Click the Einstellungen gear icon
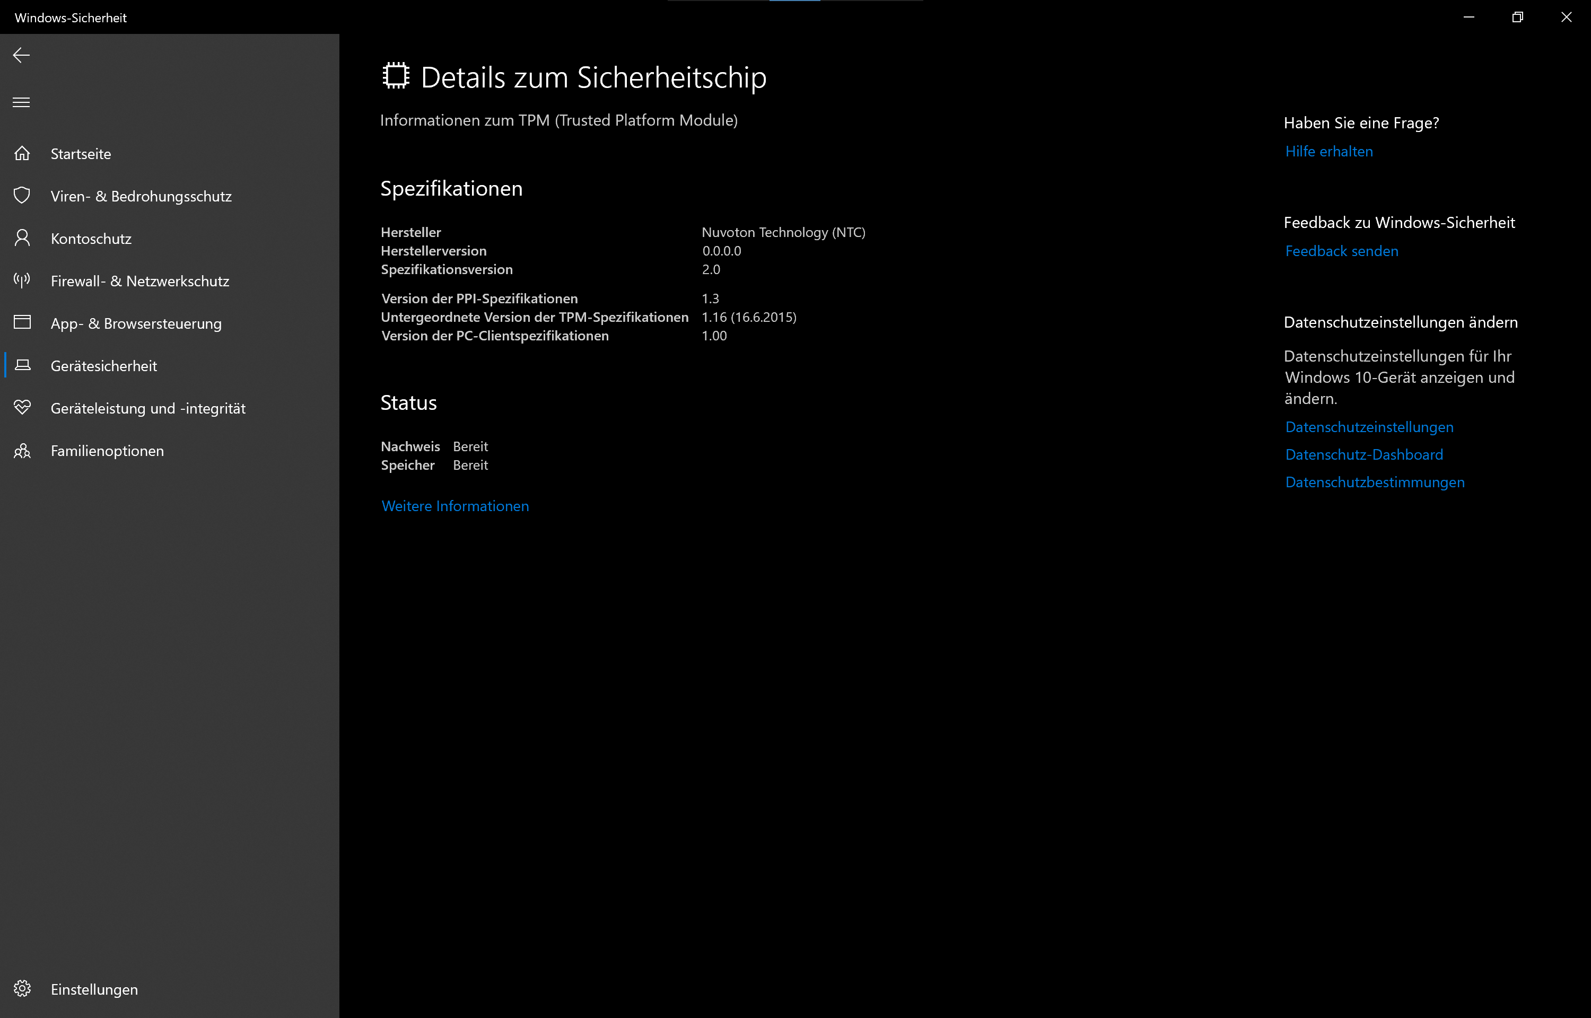This screenshot has height=1018, width=1591. (22, 988)
